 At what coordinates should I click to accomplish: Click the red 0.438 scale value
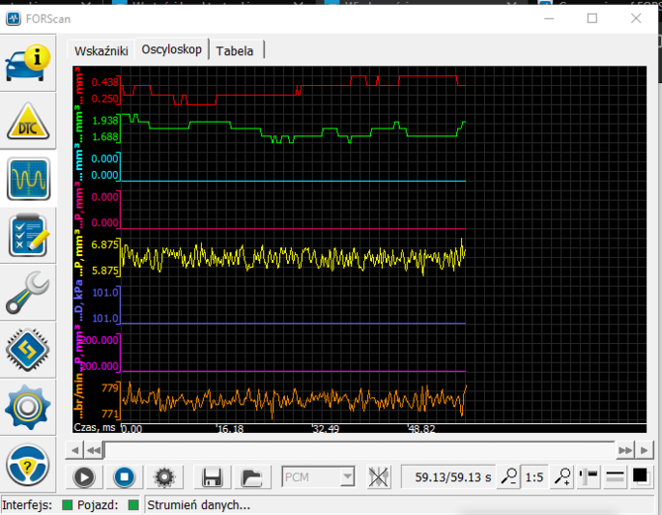105,82
